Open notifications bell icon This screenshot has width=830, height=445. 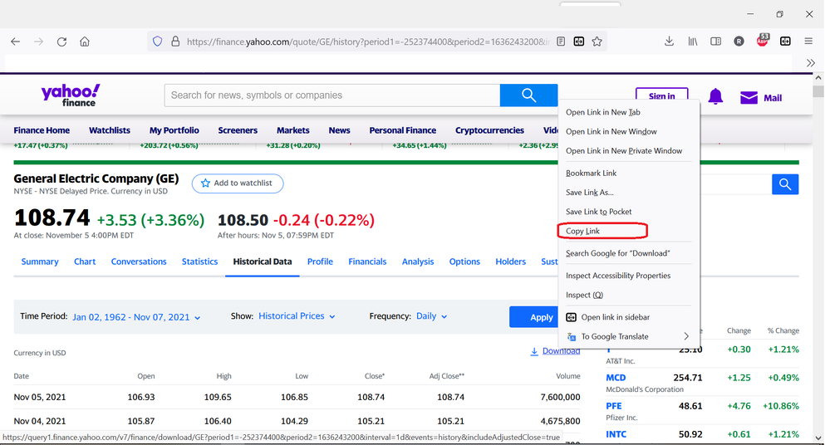click(715, 97)
